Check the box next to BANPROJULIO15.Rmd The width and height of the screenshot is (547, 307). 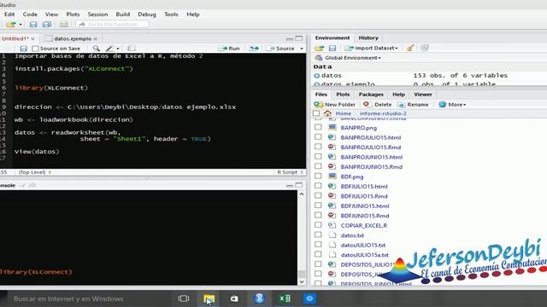(318, 147)
